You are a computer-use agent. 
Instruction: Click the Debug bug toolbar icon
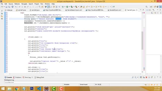tap(63, 7)
